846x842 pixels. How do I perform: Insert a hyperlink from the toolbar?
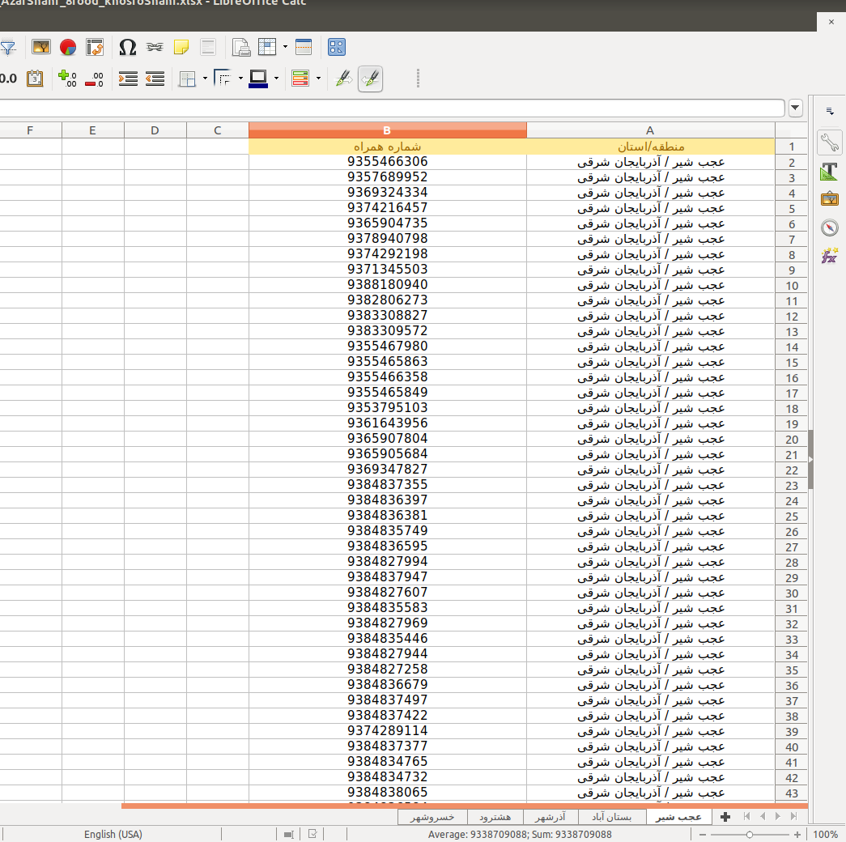pyautogui.click(x=155, y=47)
